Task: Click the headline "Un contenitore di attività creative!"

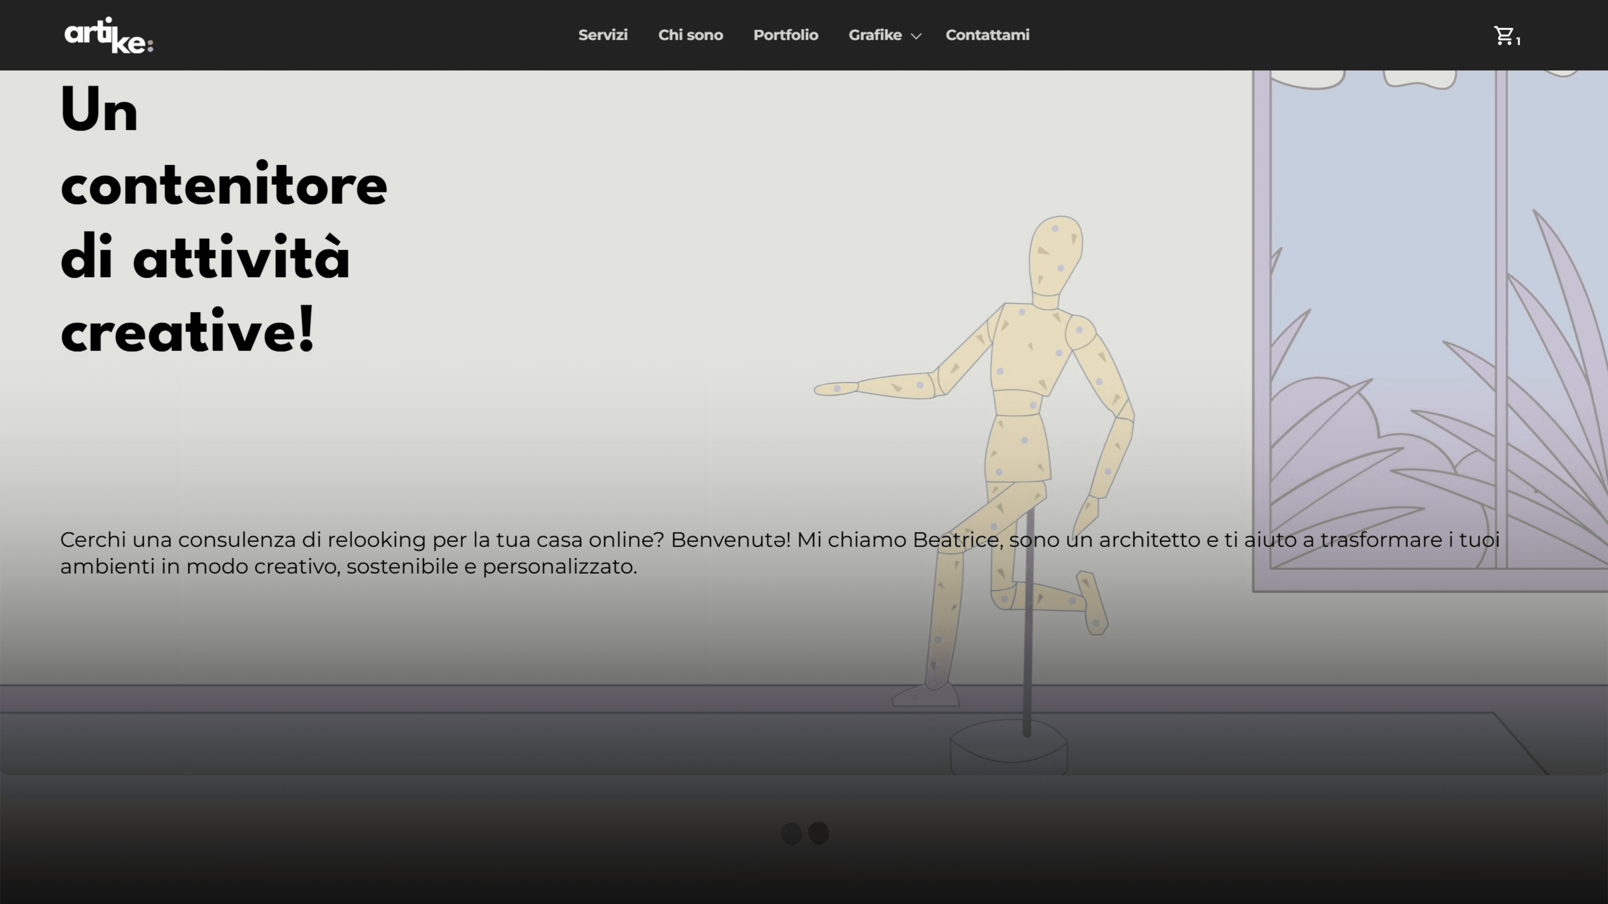Action: click(x=223, y=222)
